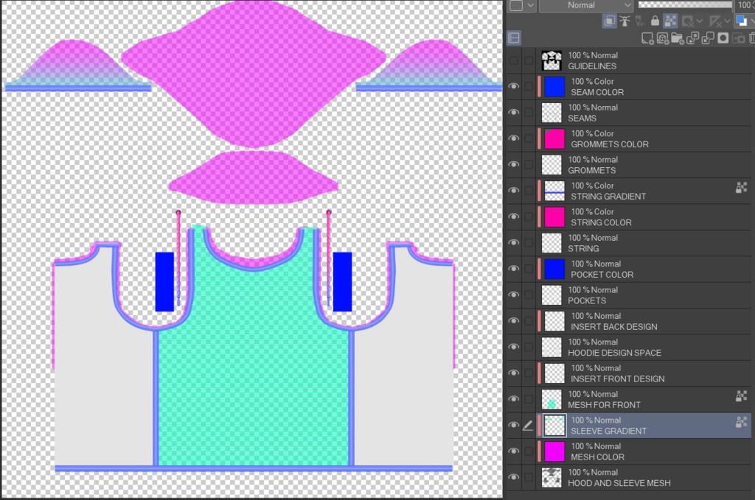Create a layer mask
Image resolution: width=755 pixels, height=500 pixels.
pos(723,38)
